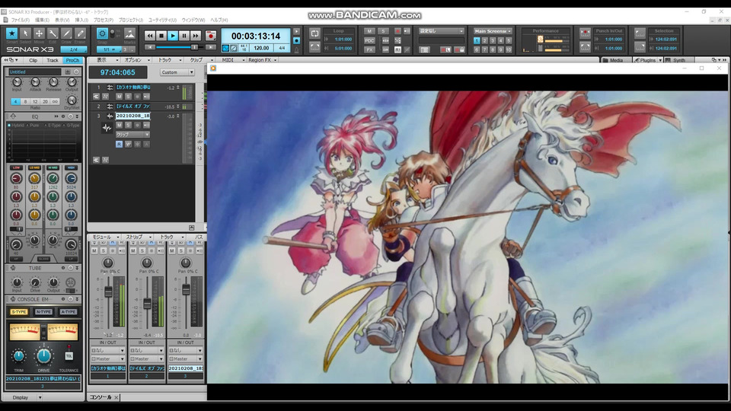731x411 pixels.
Task: Fast forward the transport
Action: click(196, 36)
